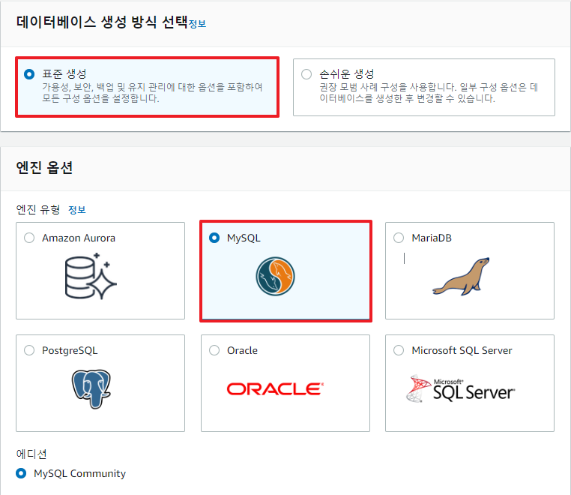Image resolution: width=571 pixels, height=495 pixels.
Task: Choose the MySQL engine radio button
Action: coord(214,238)
